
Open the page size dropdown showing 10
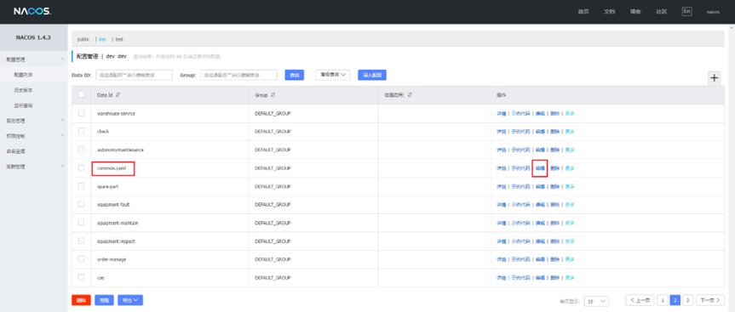tap(597, 301)
